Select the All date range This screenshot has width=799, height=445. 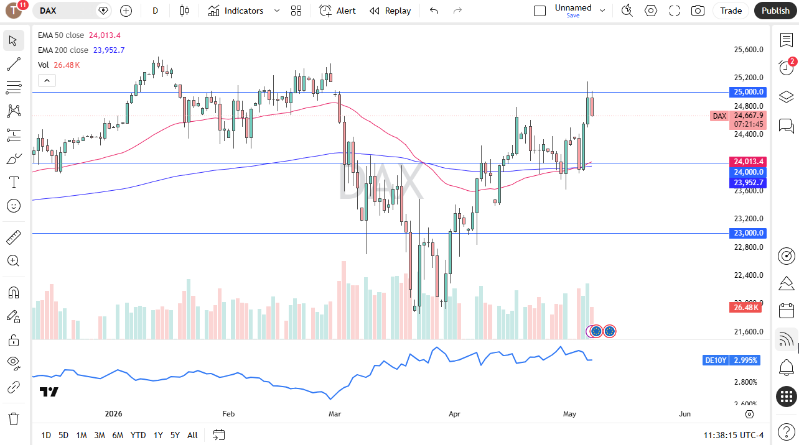[x=192, y=435]
